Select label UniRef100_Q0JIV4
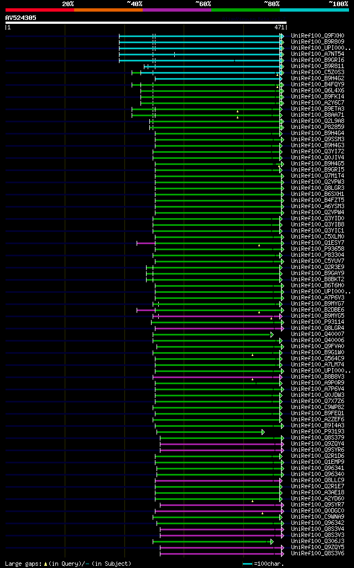The height and width of the screenshot is (568, 354). (x=317, y=158)
